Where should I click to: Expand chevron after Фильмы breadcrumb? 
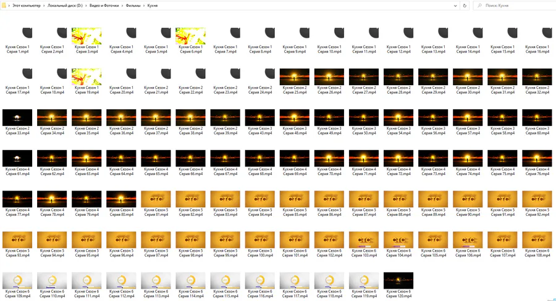(144, 6)
